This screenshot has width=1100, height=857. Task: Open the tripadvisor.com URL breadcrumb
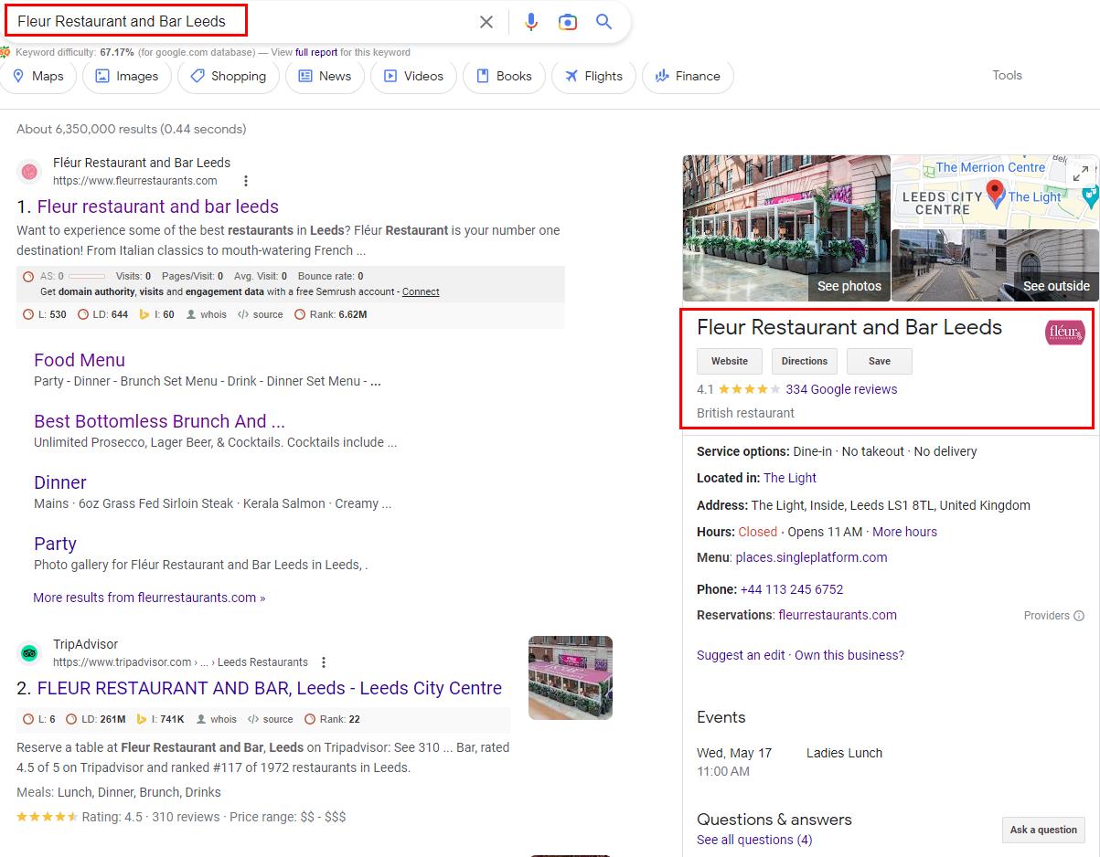click(x=180, y=662)
